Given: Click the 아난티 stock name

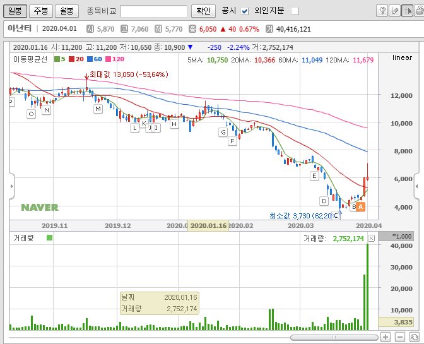Looking at the screenshot, I should coord(20,28).
